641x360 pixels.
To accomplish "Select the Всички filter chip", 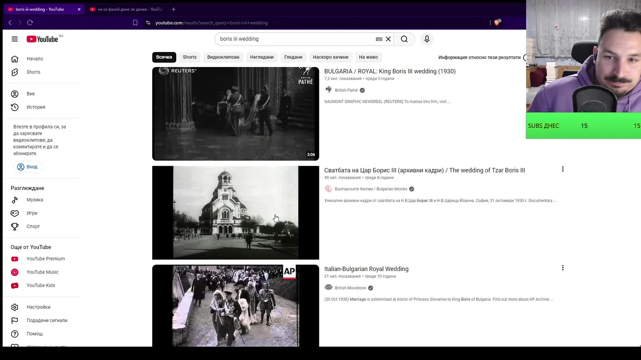I will [x=164, y=57].
